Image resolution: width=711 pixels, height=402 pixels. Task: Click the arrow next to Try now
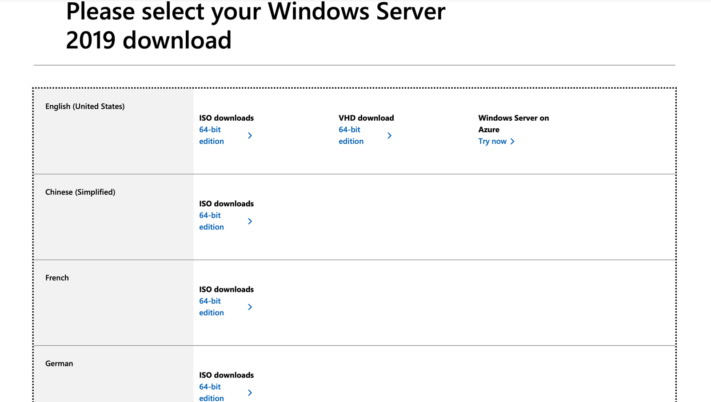512,141
